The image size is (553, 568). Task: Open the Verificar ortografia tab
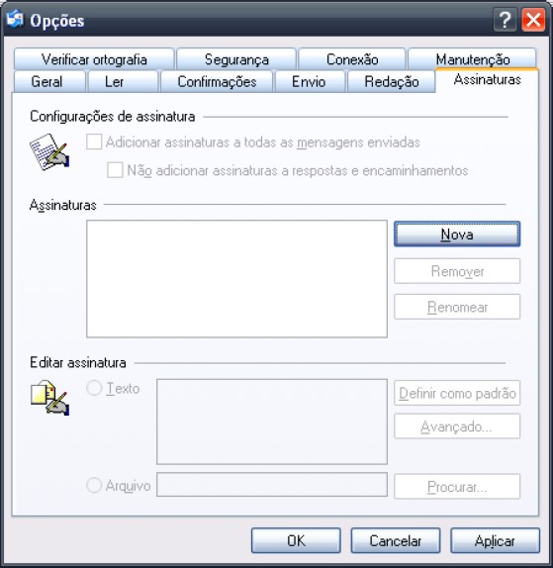tap(94, 59)
